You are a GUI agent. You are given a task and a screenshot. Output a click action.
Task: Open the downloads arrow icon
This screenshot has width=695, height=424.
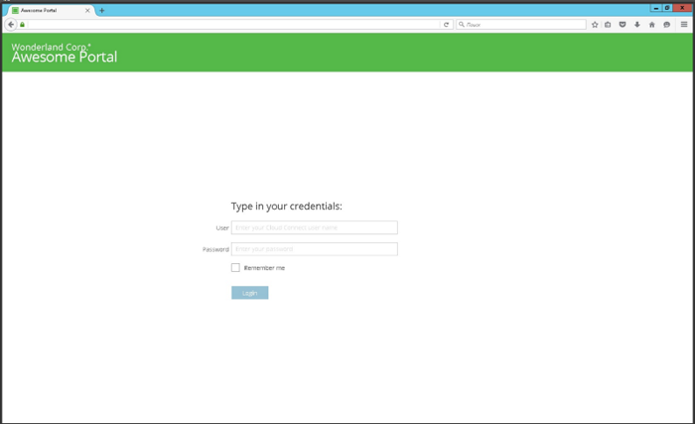point(637,25)
